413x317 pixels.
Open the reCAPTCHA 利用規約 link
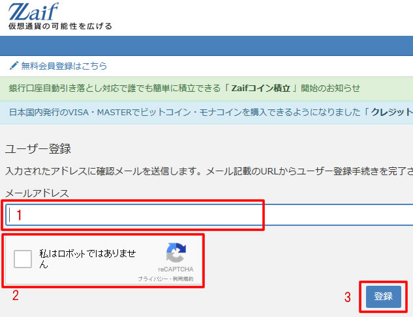pyautogui.click(x=183, y=279)
